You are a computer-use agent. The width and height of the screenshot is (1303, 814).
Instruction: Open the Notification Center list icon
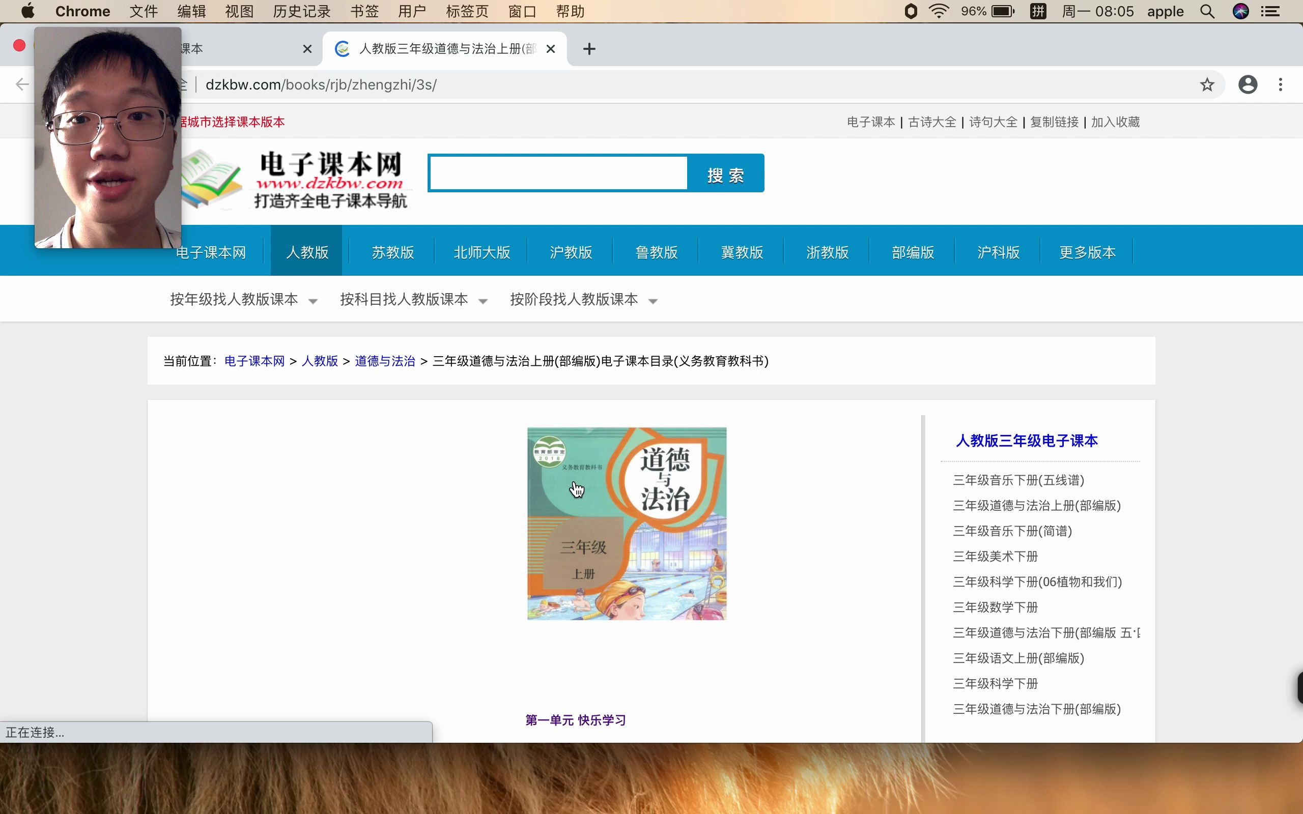(1271, 11)
